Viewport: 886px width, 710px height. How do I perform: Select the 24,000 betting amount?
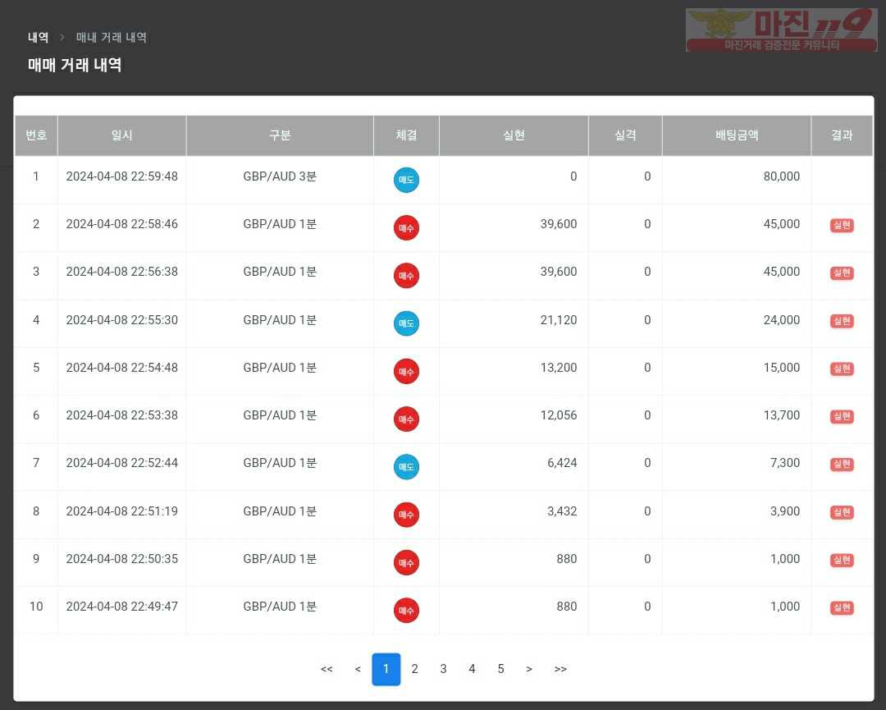tap(782, 320)
